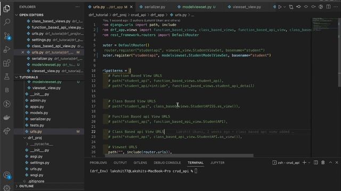Select the Terminal panel tab
This screenshot has height=191, width=341.
coord(196,163)
